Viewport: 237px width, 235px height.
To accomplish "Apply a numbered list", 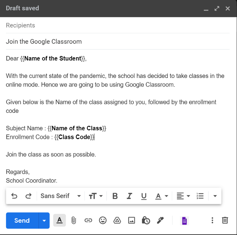I will pyautogui.click(x=200, y=196).
